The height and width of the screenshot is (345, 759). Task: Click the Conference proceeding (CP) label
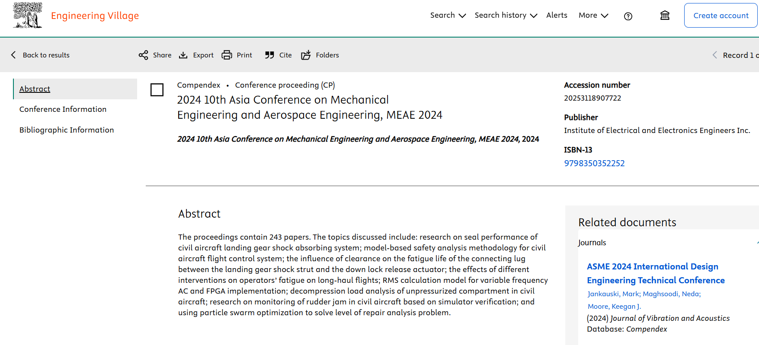click(285, 85)
